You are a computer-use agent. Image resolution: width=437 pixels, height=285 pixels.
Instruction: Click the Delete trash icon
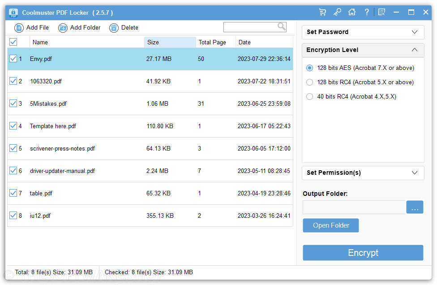(x=114, y=28)
